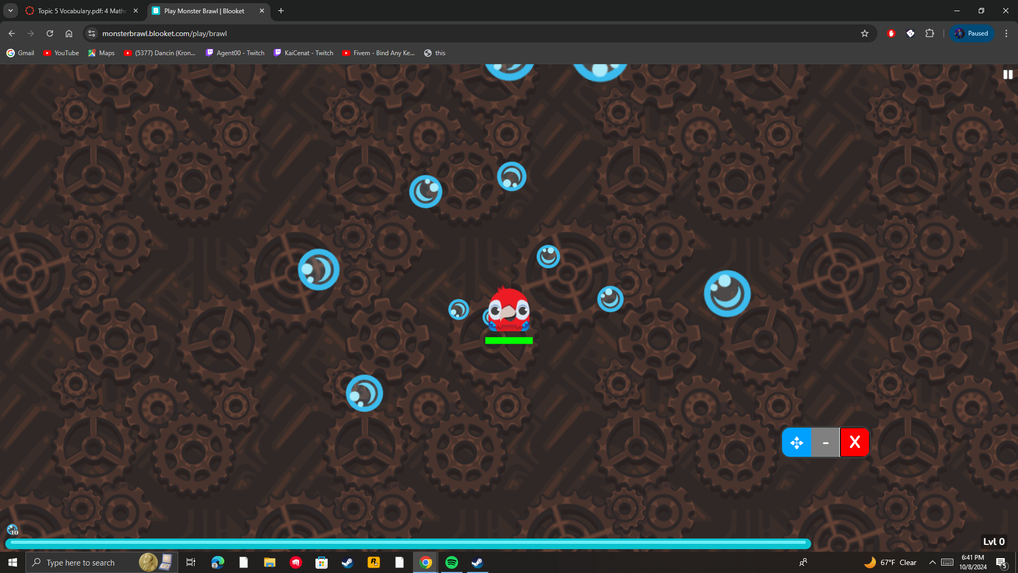Close the Play Monster Brawl tab
1018x573 pixels.
262,11
